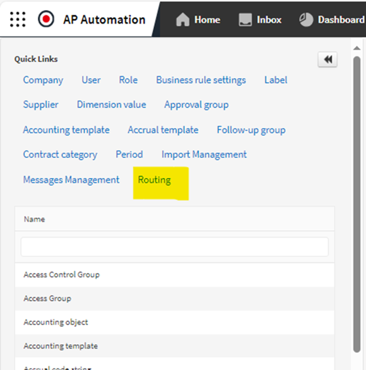
Task: Select the Approval group link
Action: pos(196,105)
